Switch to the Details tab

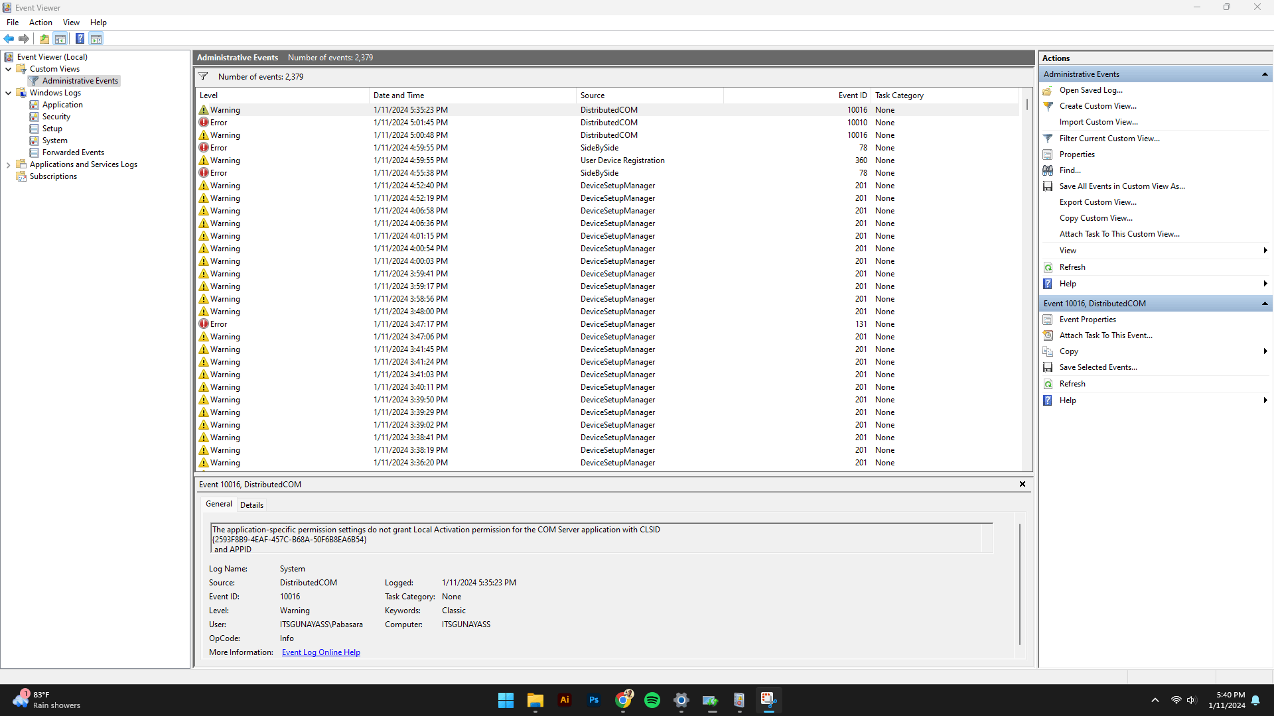click(251, 505)
